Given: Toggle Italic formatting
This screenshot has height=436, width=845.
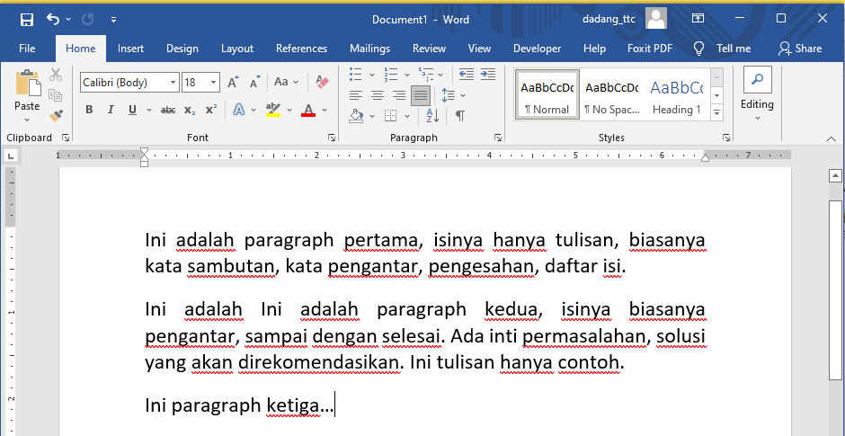Looking at the screenshot, I should pyautogui.click(x=111, y=110).
